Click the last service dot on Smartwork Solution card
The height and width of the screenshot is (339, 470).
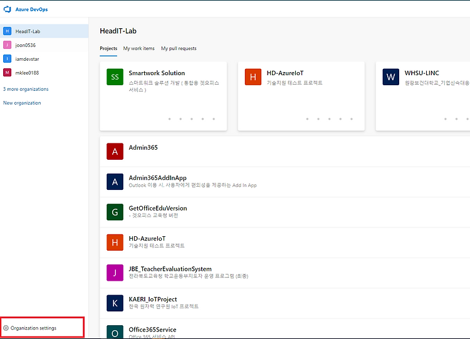[214, 119]
